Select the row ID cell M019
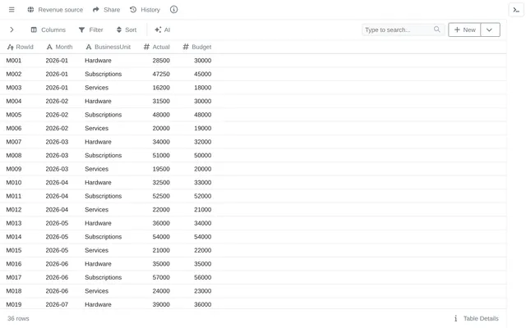The image size is (526, 328). (x=14, y=304)
